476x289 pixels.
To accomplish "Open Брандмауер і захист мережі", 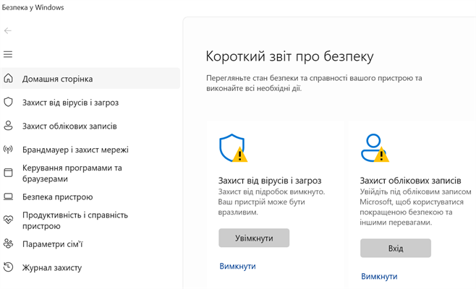I will tap(75, 150).
